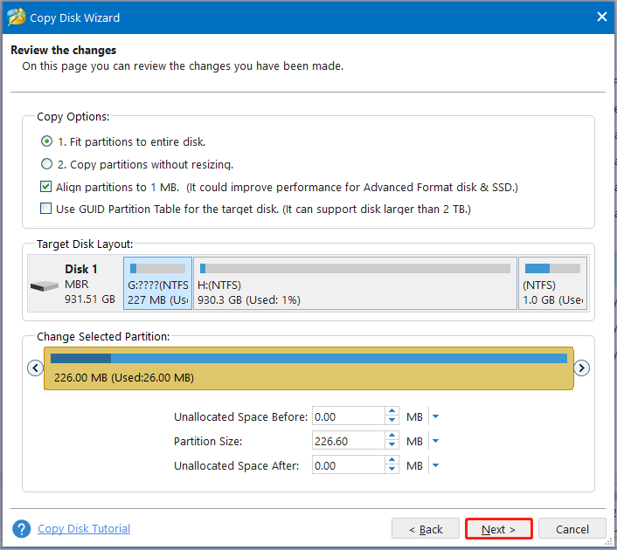Open unit dropdown for Unallocated Space After
Image resolution: width=617 pixels, height=550 pixels.
pyautogui.click(x=435, y=466)
